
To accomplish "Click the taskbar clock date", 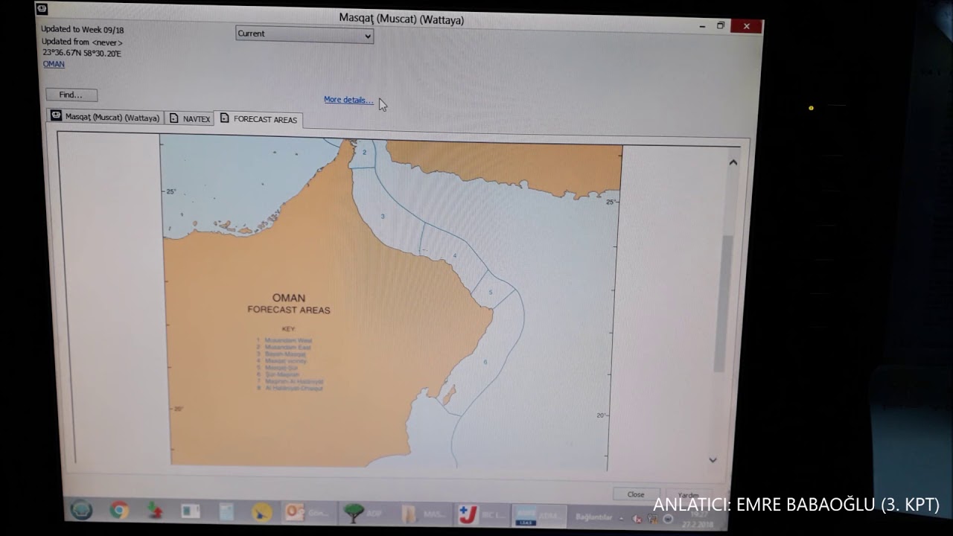I will (699, 518).
